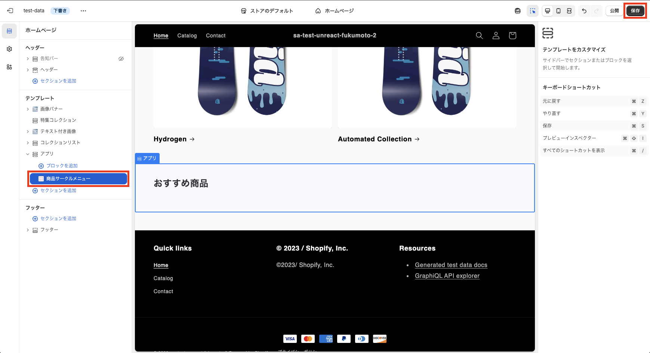Open theme settings from the left sidebar
The height and width of the screenshot is (353, 650).
[x=9, y=49]
